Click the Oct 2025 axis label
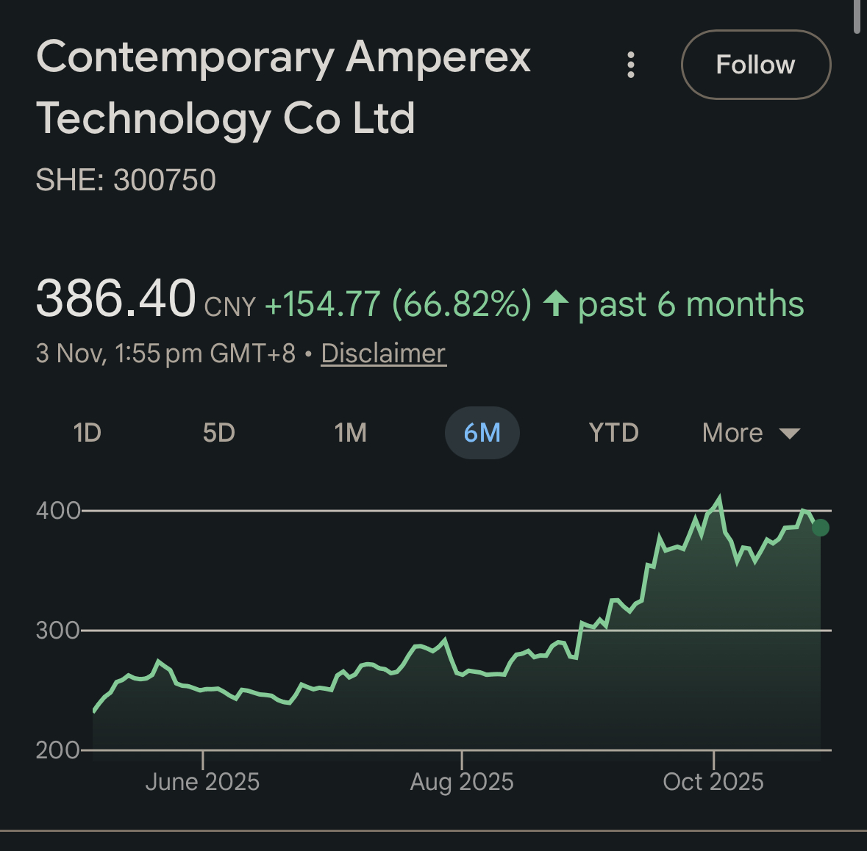 click(713, 781)
